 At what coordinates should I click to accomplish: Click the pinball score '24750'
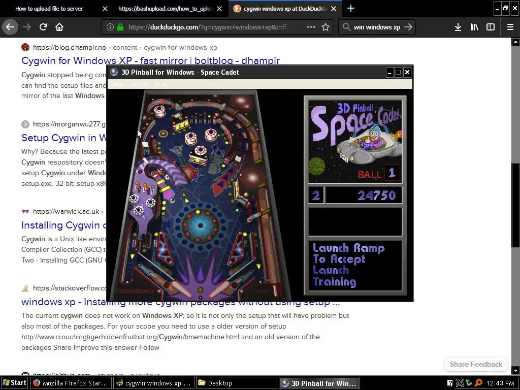[x=377, y=196]
